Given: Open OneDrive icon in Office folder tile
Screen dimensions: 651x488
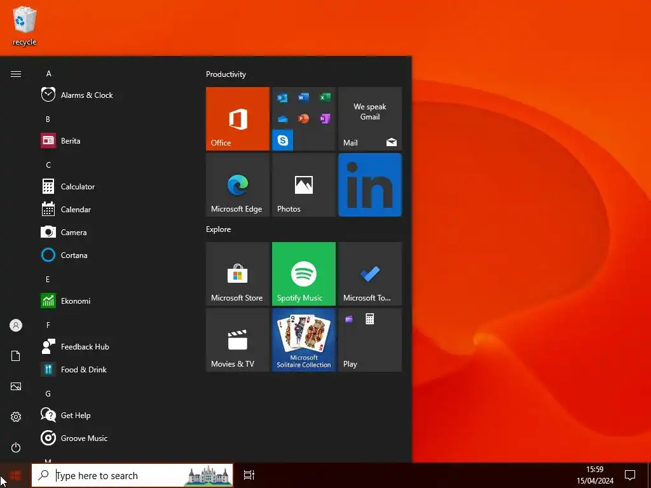Looking at the screenshot, I should (282, 119).
